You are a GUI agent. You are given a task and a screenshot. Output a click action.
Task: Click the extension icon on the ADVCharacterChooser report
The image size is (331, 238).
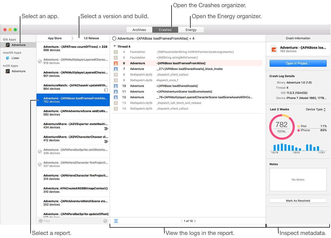point(106,141)
